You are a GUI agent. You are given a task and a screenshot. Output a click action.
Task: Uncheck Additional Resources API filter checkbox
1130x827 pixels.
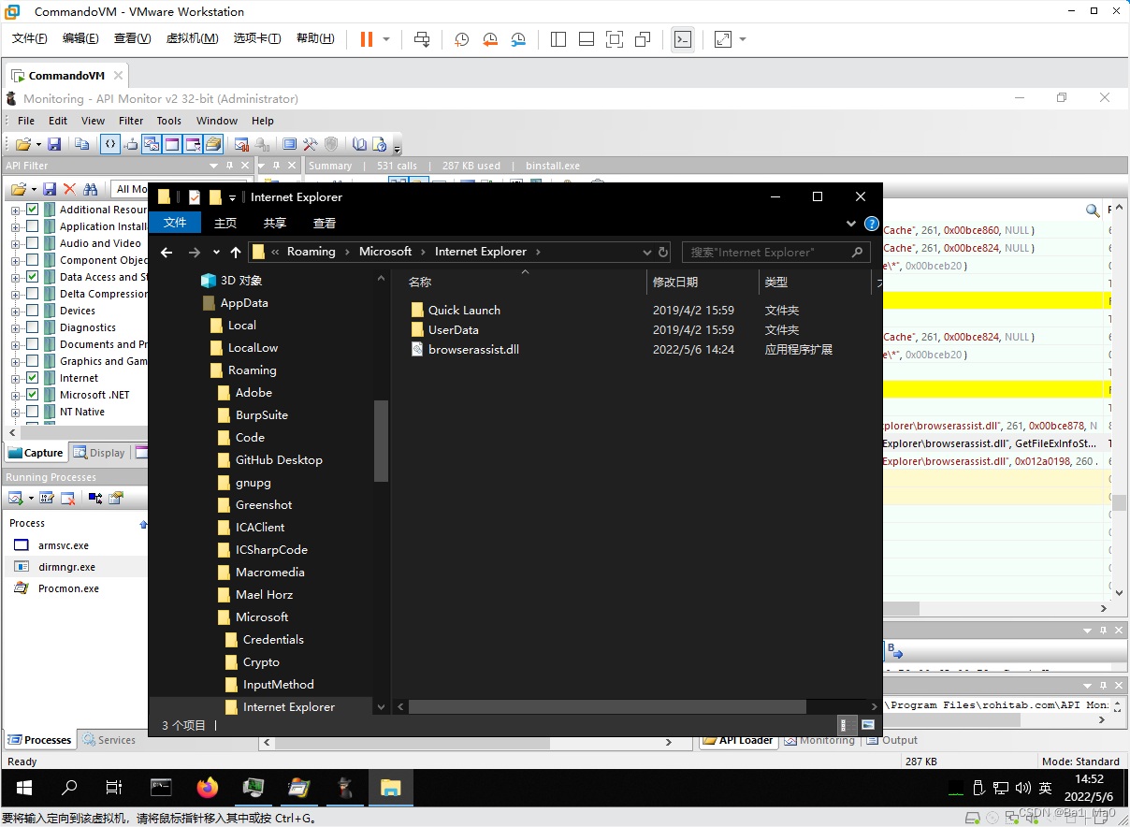tap(33, 210)
